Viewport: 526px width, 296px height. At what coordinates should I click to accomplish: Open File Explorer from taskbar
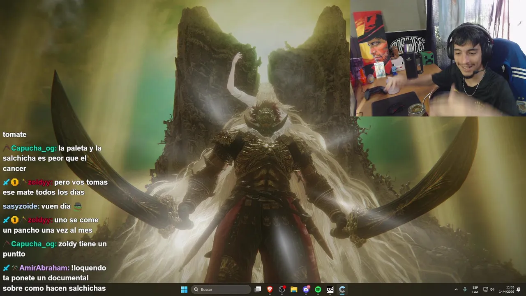(294, 289)
